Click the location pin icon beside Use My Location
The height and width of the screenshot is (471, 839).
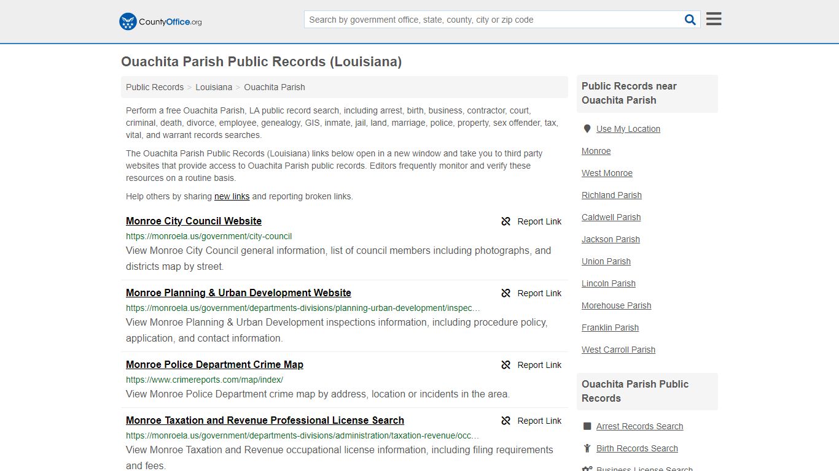coord(587,129)
